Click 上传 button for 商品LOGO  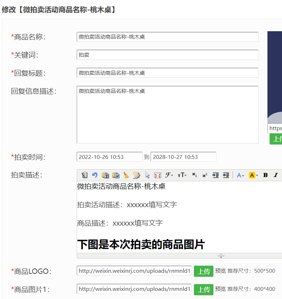[204, 271]
